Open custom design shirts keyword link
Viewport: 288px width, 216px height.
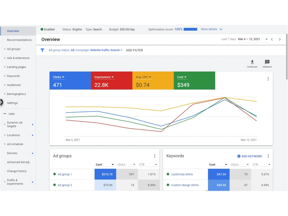tap(185, 185)
